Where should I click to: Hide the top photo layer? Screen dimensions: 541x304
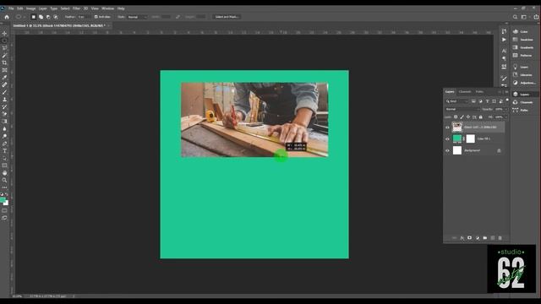(x=447, y=128)
